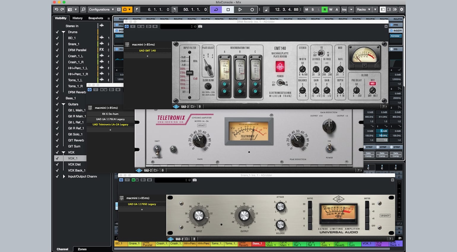Screen dimensions: 457x252
Task: Collapse the VOX folder in Visibility list
Action: tap(64, 152)
